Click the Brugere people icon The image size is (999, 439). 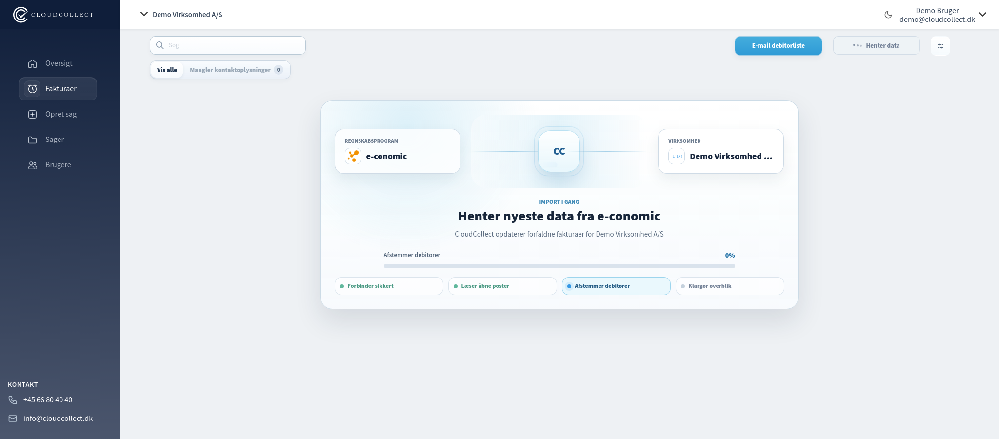(33, 165)
